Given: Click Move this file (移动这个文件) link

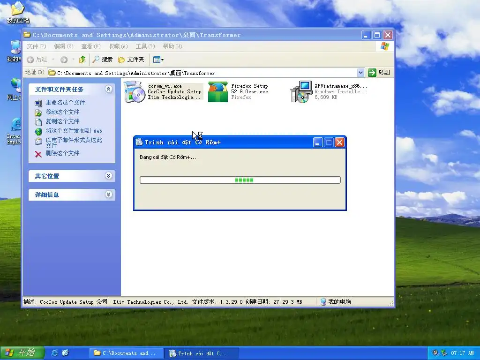Looking at the screenshot, I should [62, 112].
